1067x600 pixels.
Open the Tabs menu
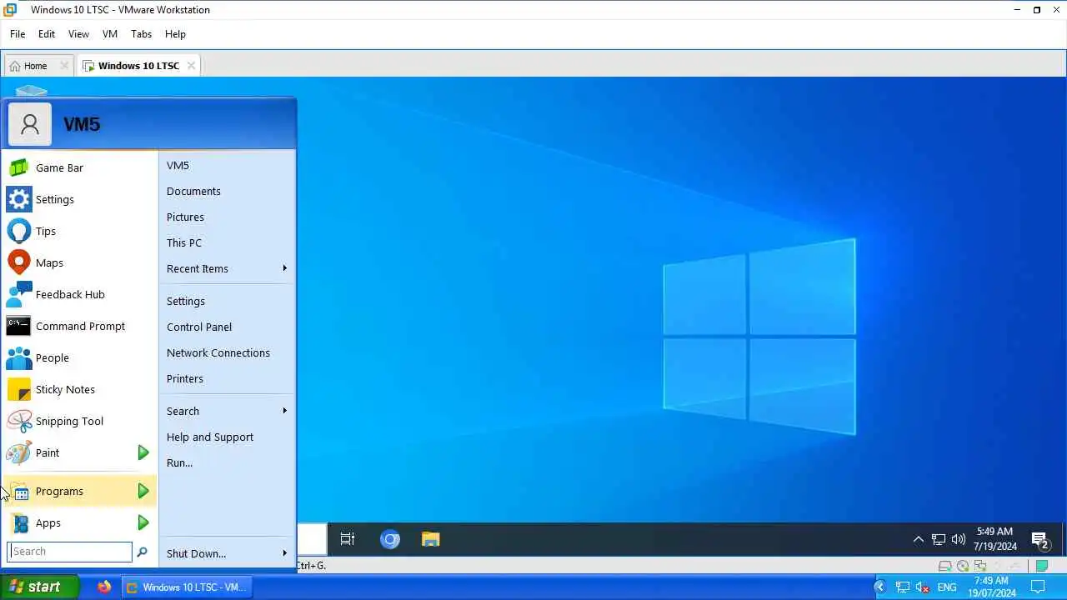tap(142, 34)
